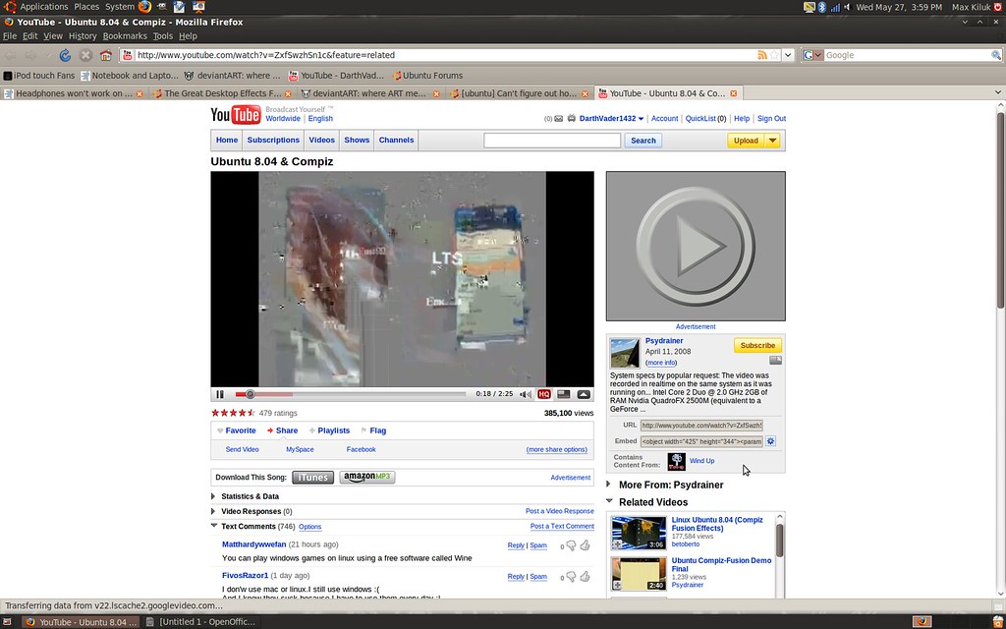1006x629 pixels.
Task: Click the YouTube logo
Action: 236,116
